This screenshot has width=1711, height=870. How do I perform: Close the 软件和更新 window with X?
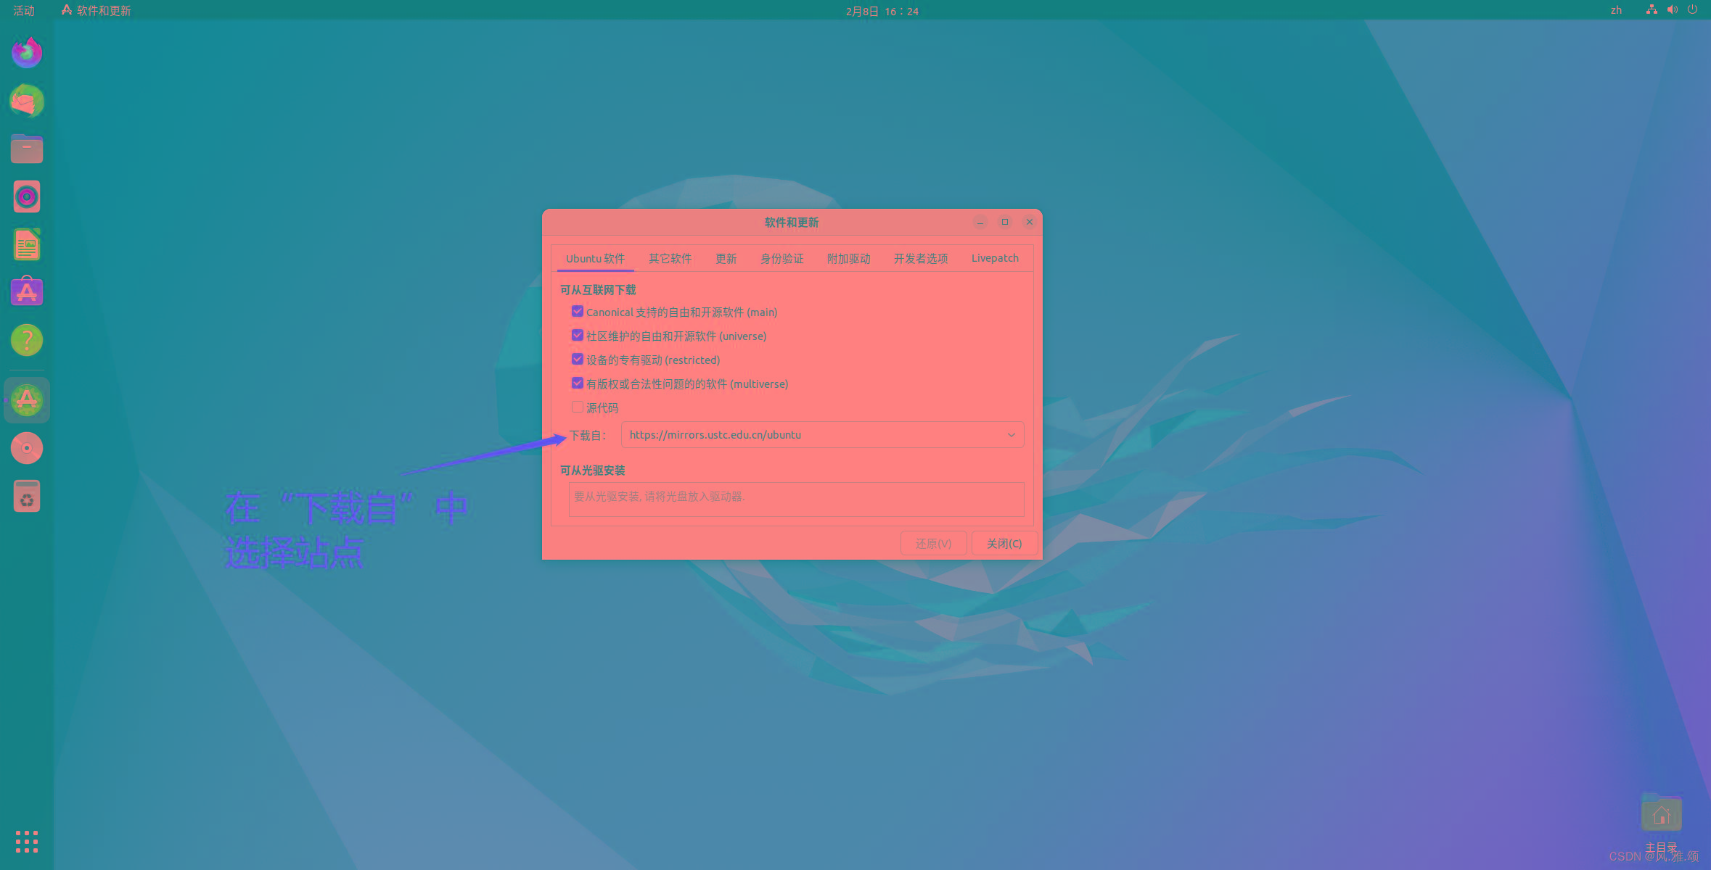[x=1030, y=222]
